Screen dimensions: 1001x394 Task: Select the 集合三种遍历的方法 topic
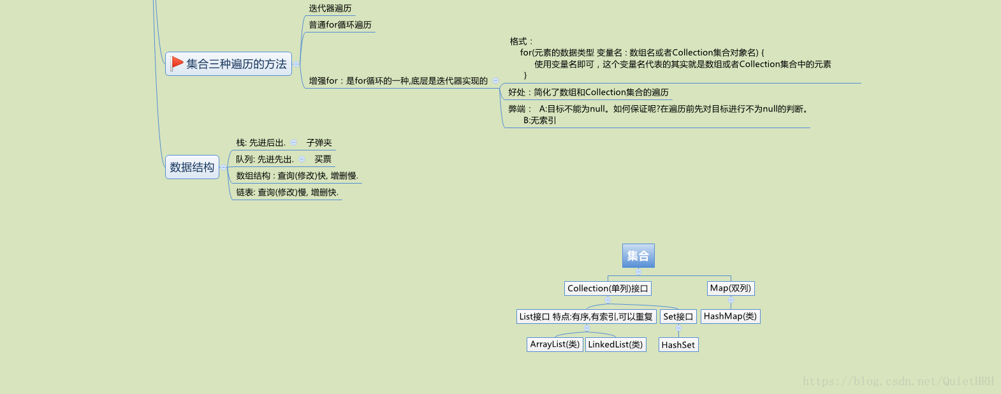tap(228, 64)
